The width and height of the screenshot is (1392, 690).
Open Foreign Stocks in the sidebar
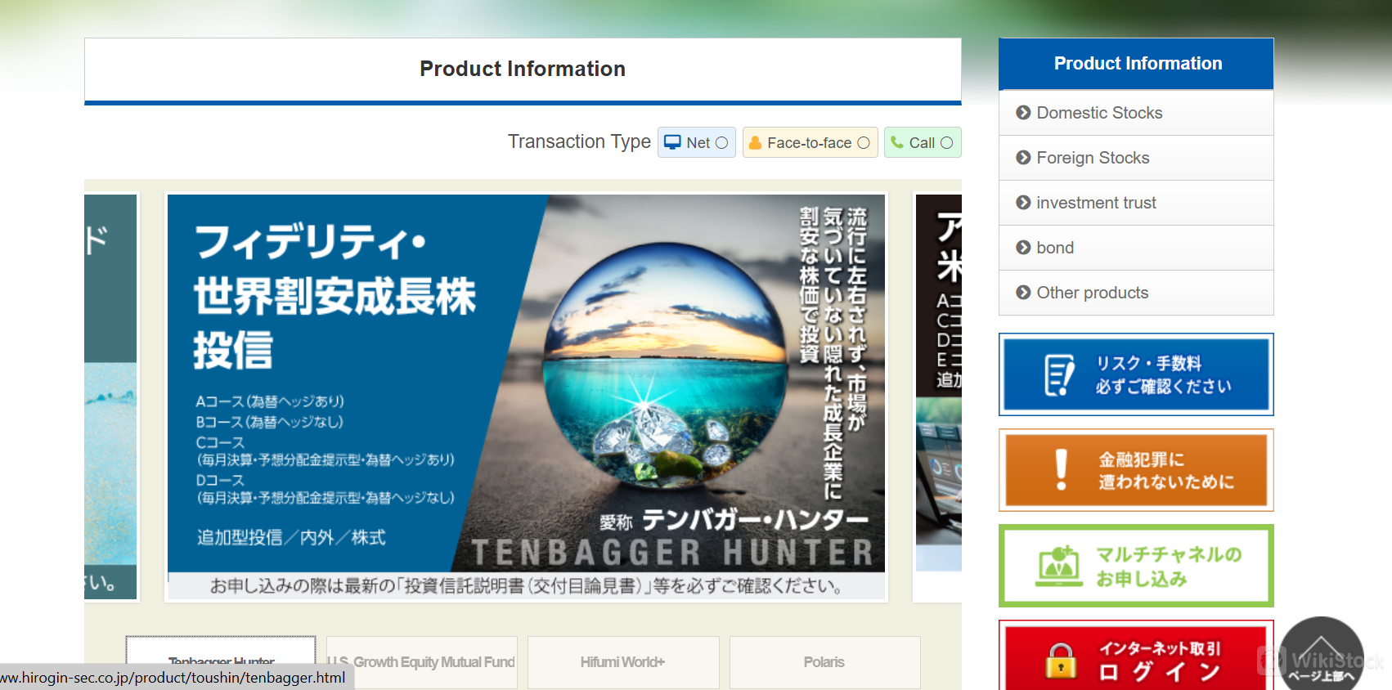pos(1136,158)
